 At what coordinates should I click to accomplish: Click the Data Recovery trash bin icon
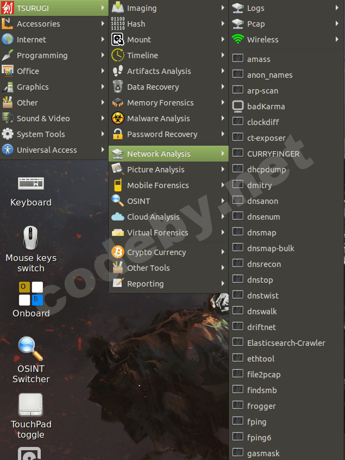[118, 87]
